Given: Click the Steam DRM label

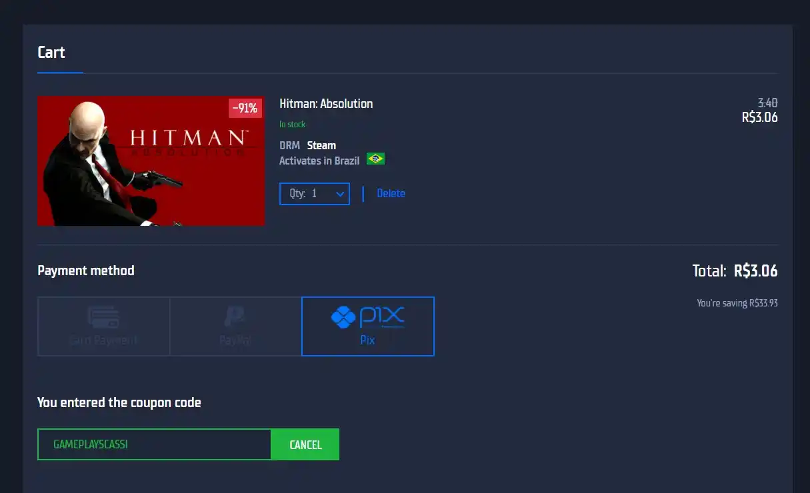Looking at the screenshot, I should pos(321,145).
